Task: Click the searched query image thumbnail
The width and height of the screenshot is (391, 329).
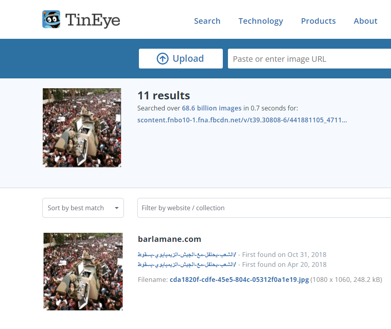Action: [82, 127]
